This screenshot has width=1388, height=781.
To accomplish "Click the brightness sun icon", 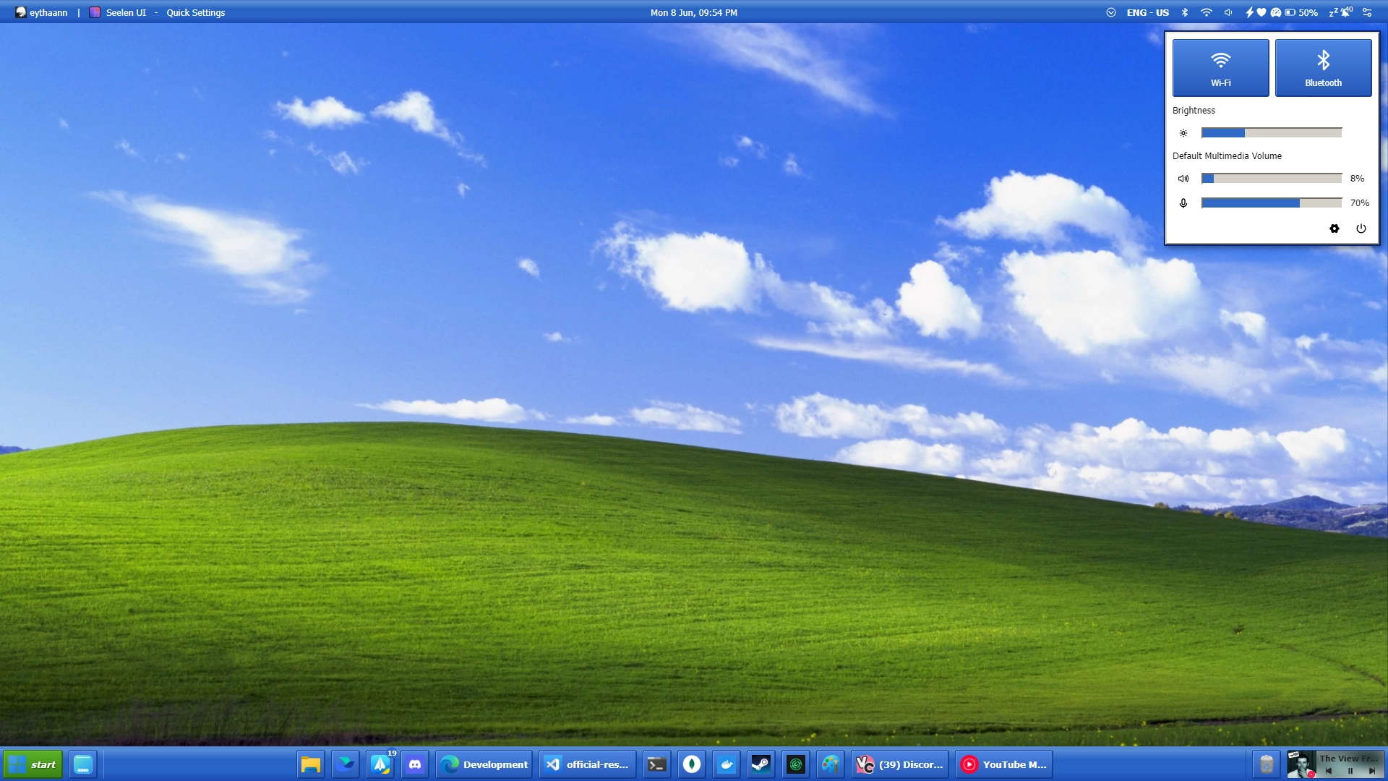I will [1183, 133].
